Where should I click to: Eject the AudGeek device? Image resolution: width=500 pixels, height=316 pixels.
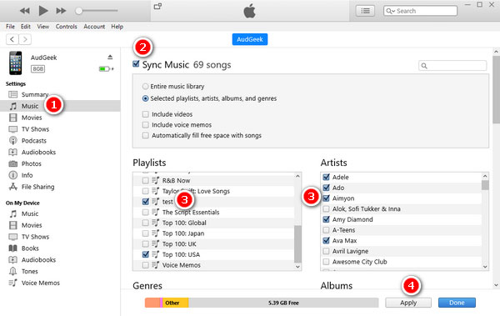click(x=110, y=58)
